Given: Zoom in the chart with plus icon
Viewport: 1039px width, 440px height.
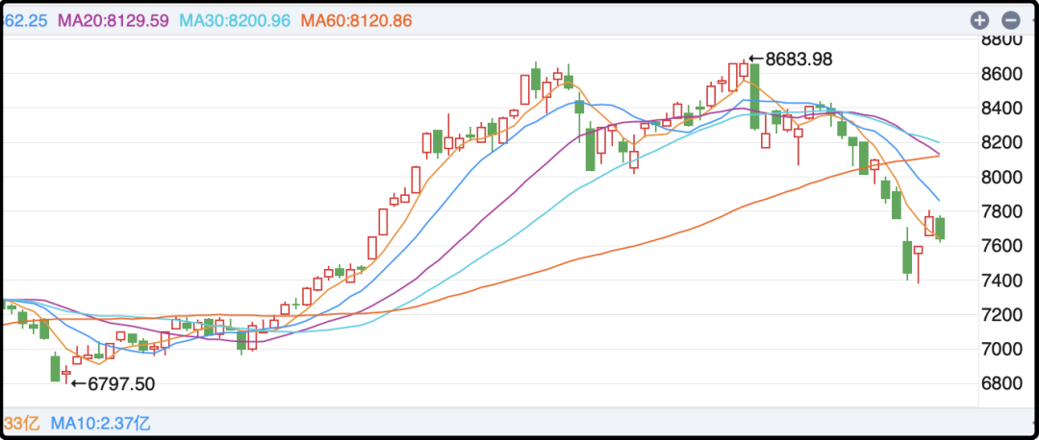Looking at the screenshot, I should tap(979, 20).
